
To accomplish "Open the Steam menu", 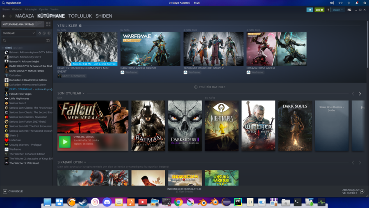I will point(6,9).
